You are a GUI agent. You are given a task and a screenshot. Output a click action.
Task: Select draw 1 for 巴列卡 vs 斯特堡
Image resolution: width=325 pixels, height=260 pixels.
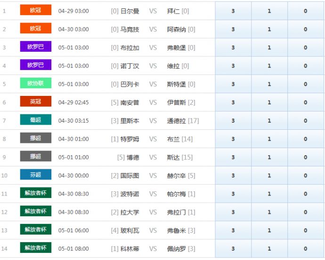[269, 84]
